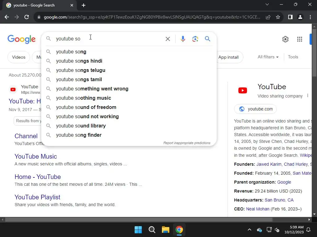This screenshot has height=237, width=317.
Task: Click the blue search magnifier button
Action: click(x=207, y=39)
